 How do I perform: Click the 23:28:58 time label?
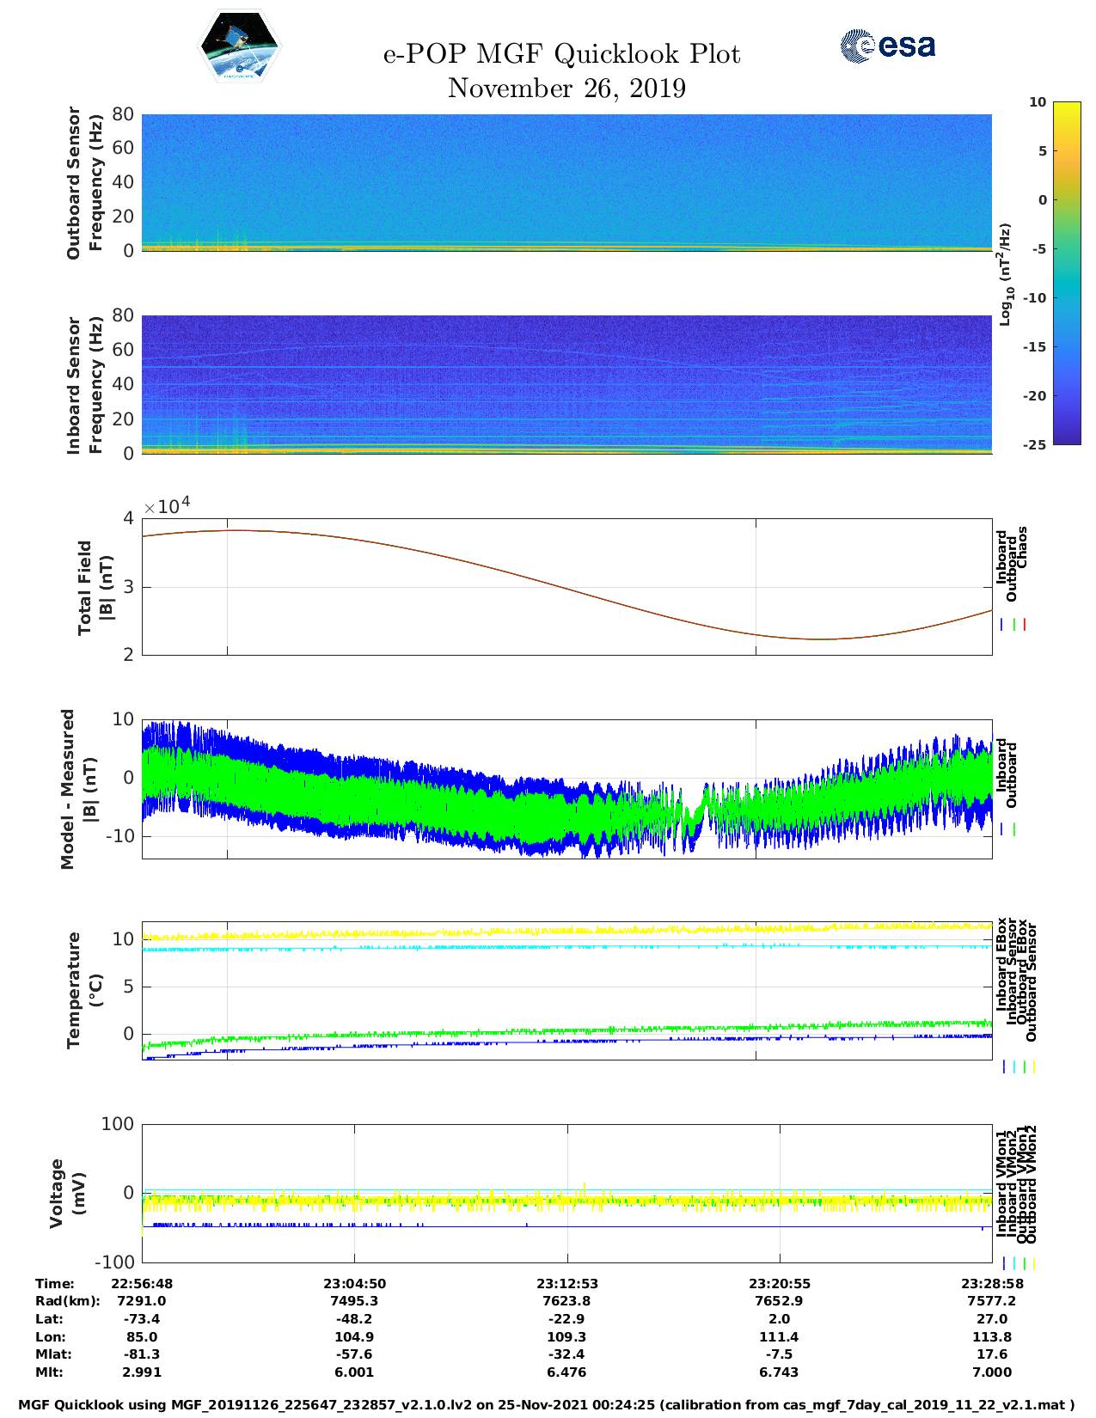click(x=991, y=1284)
